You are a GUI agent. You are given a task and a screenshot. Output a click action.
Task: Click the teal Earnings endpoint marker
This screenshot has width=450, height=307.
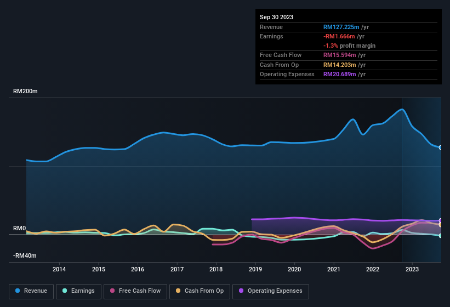coord(441,236)
